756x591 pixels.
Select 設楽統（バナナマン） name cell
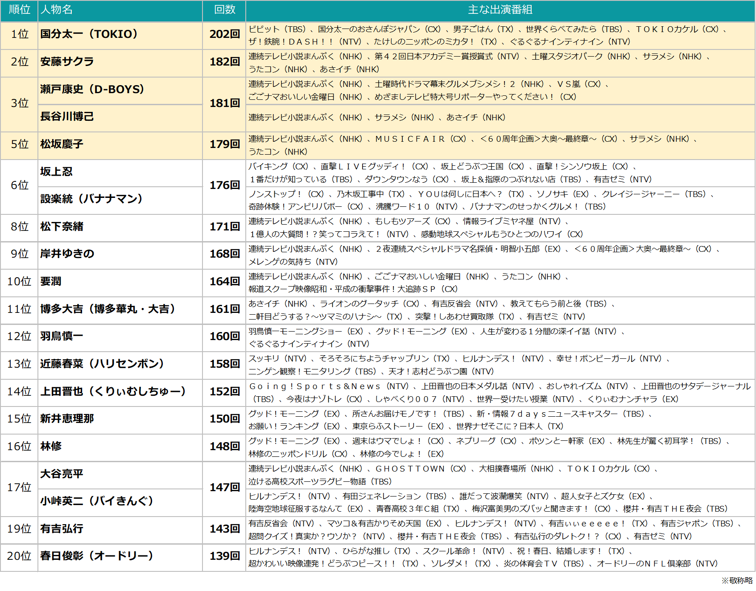[91, 199]
